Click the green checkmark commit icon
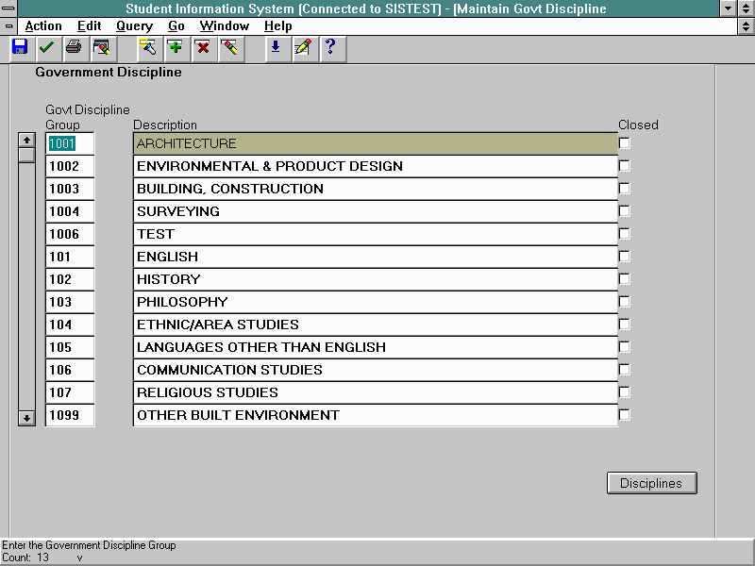 46,47
